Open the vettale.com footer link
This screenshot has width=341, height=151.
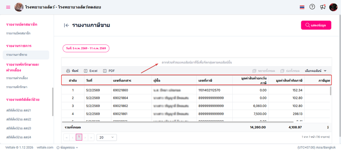coord(45,147)
